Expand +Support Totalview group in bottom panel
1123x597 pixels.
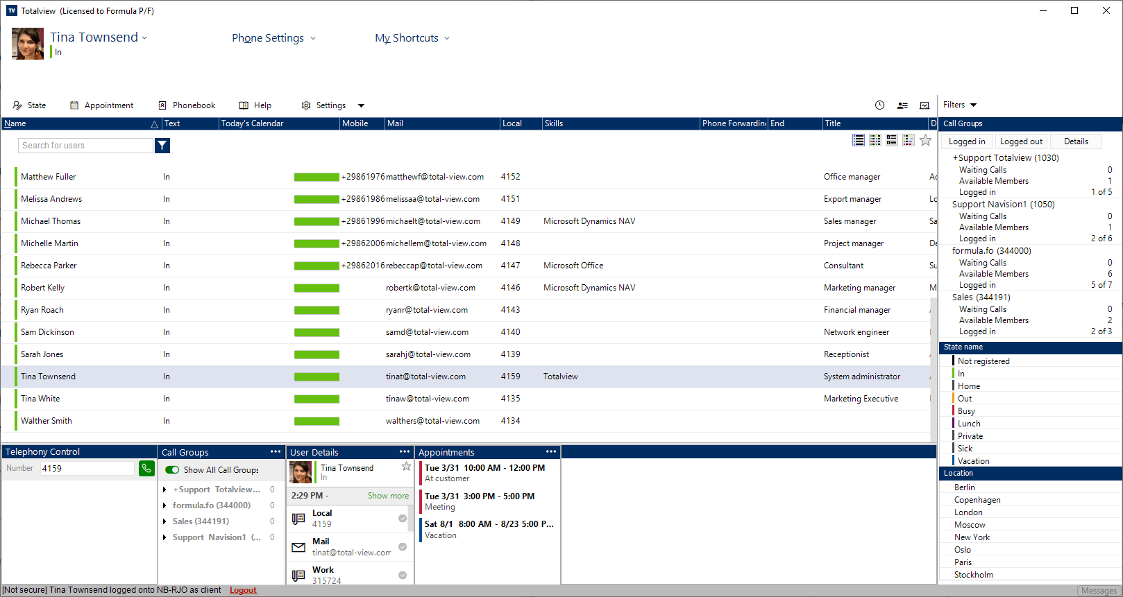[x=164, y=490]
